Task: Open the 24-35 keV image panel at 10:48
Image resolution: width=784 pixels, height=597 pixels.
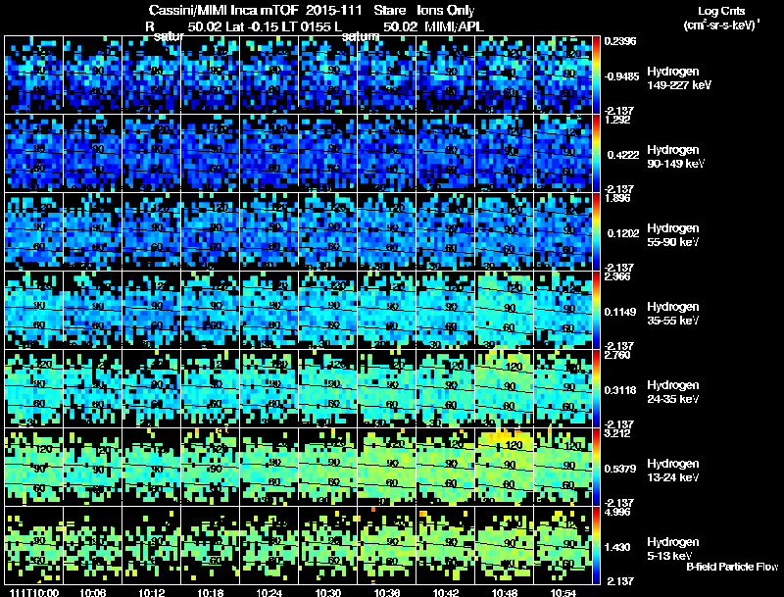Action: point(505,389)
